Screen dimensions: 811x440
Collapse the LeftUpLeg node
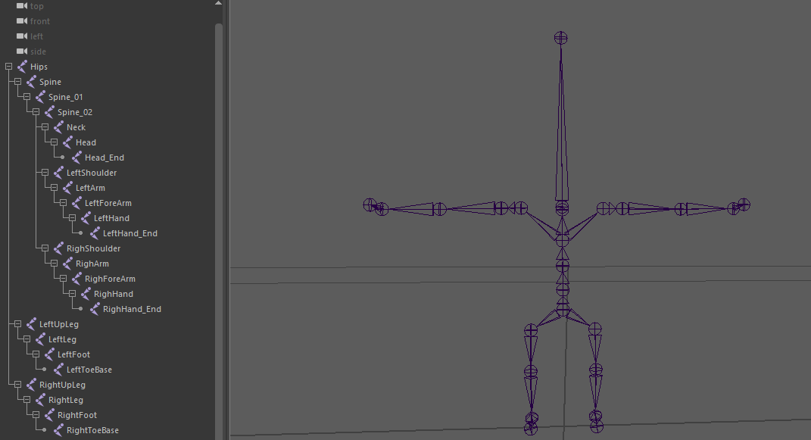pos(17,324)
